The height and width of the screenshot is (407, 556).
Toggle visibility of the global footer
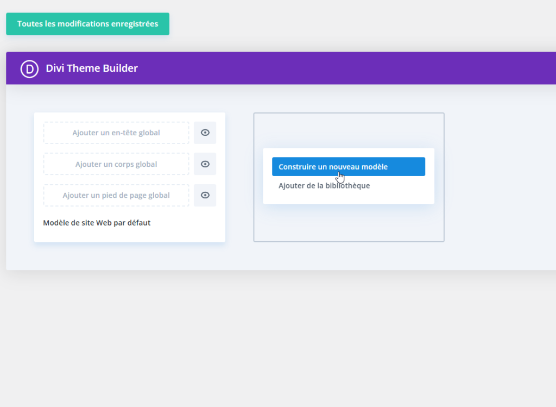205,195
